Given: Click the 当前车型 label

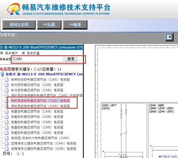Looking at the screenshot, I should point(9,35).
